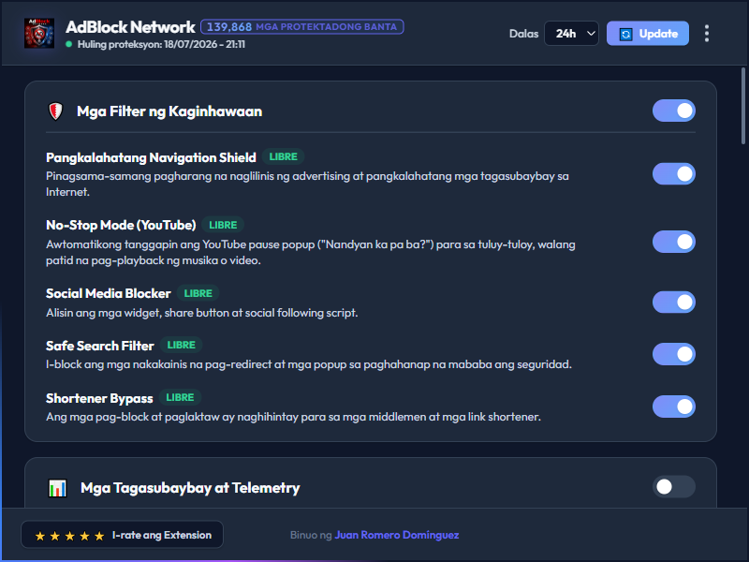Screen dimensions: 749x562
Task: Click the LIBRE badge next to Pangkalahatang Navigation Shield
Action: (x=284, y=156)
